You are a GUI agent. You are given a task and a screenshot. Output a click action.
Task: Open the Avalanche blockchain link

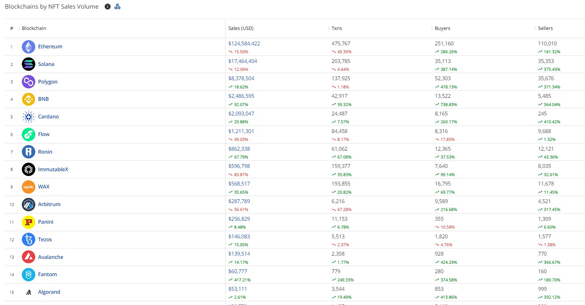tap(51, 257)
